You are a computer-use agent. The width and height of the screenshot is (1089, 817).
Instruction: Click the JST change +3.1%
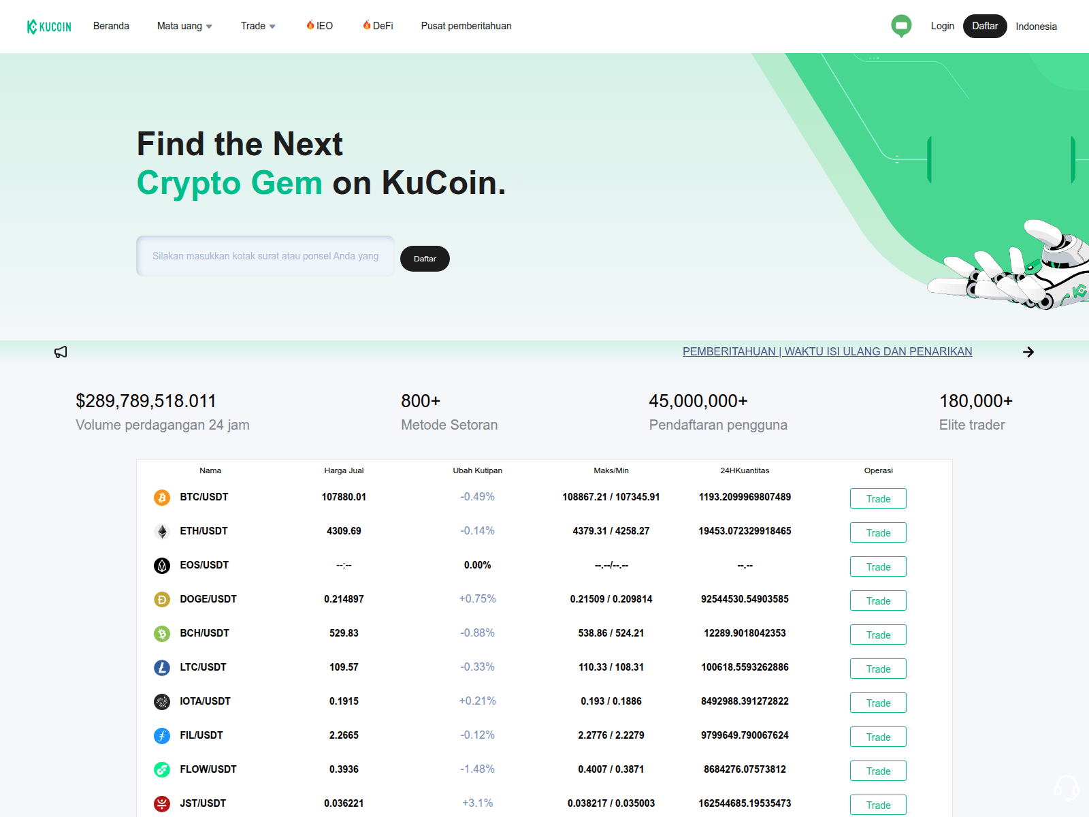(478, 803)
